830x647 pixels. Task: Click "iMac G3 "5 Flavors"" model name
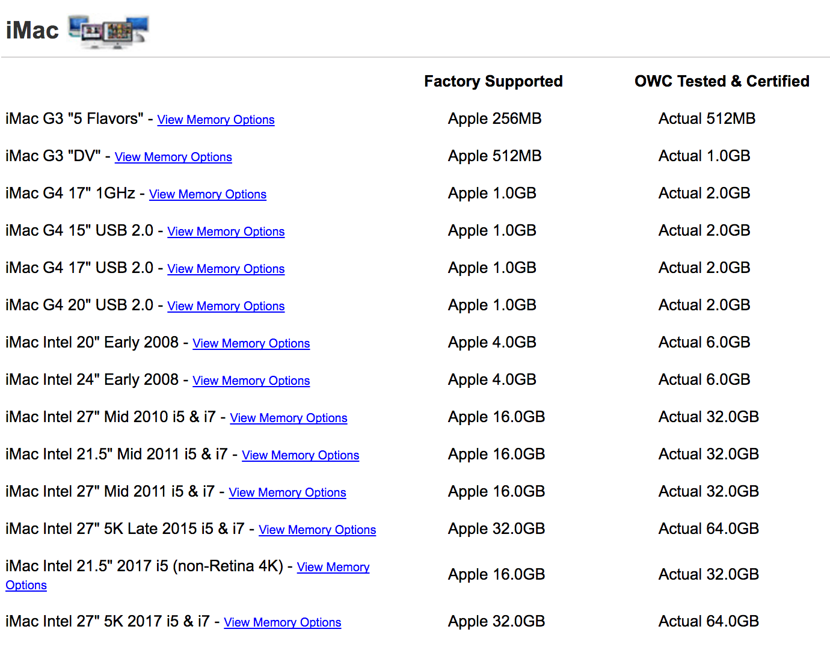point(75,119)
